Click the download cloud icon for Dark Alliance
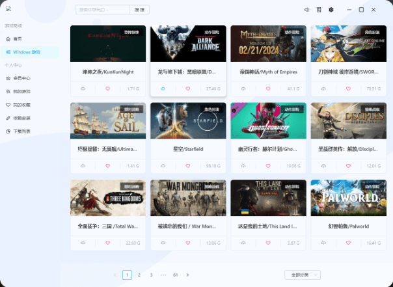393x287 pixels. point(163,89)
